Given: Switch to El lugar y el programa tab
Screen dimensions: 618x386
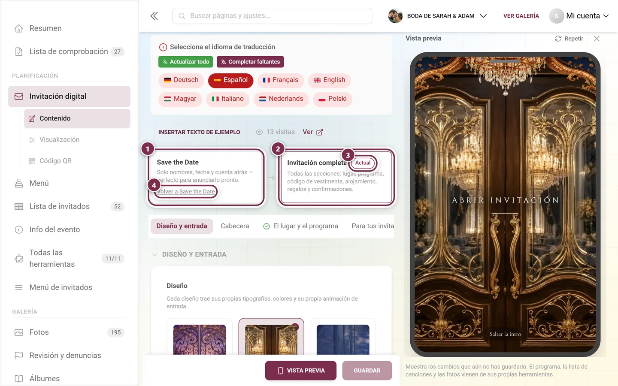Looking at the screenshot, I should point(300,226).
